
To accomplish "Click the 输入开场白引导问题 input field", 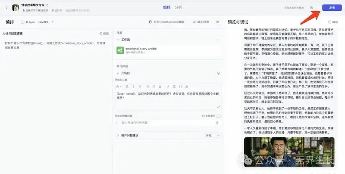I will 167,123.
